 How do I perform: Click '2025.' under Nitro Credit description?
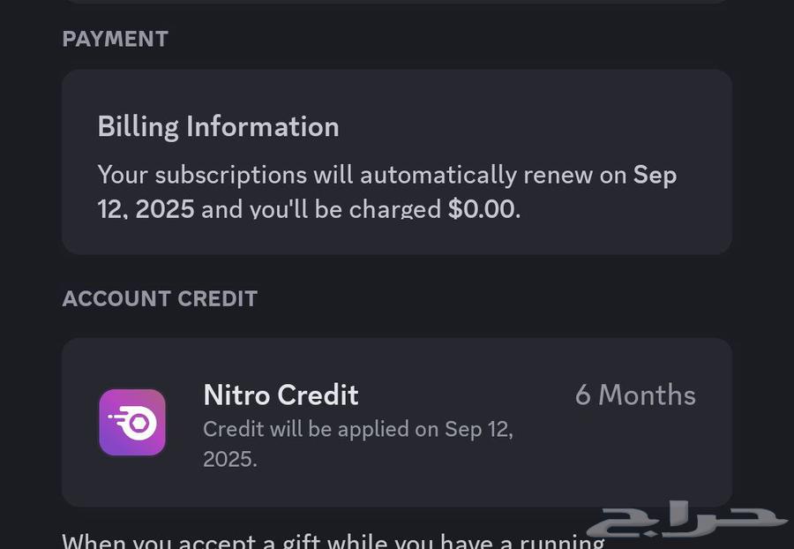229,459
